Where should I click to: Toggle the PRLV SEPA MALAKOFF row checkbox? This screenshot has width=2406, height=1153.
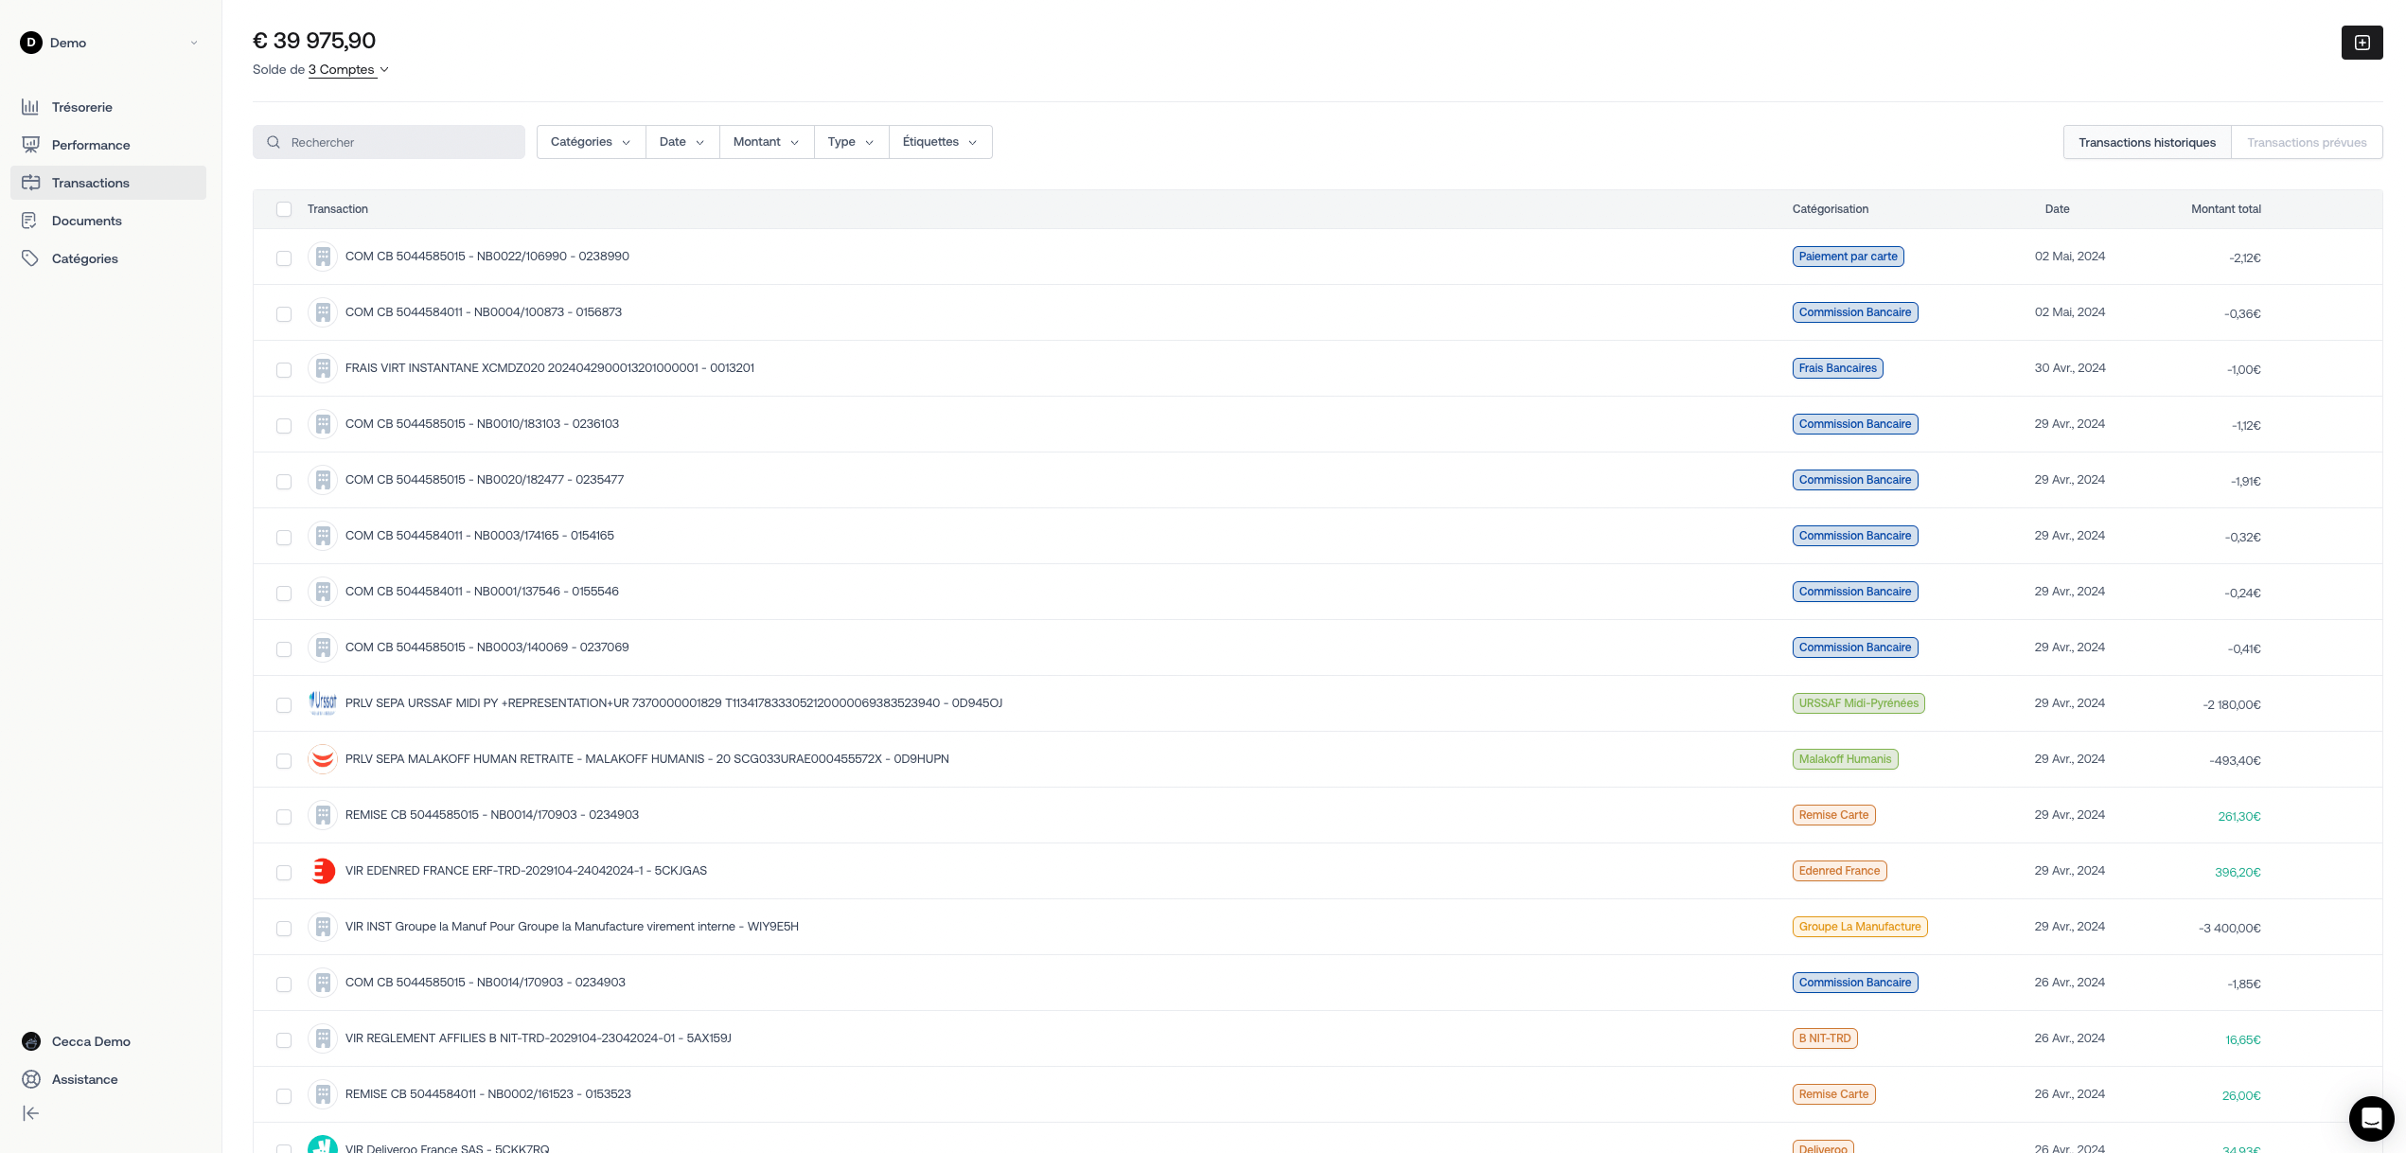coord(282,760)
